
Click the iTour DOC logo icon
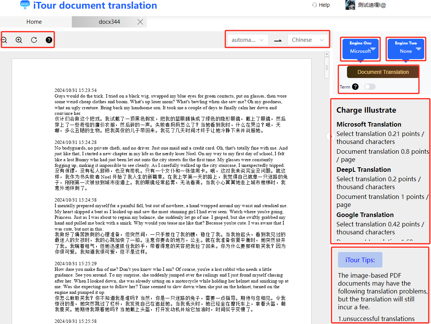pyautogui.click(x=25, y=5)
